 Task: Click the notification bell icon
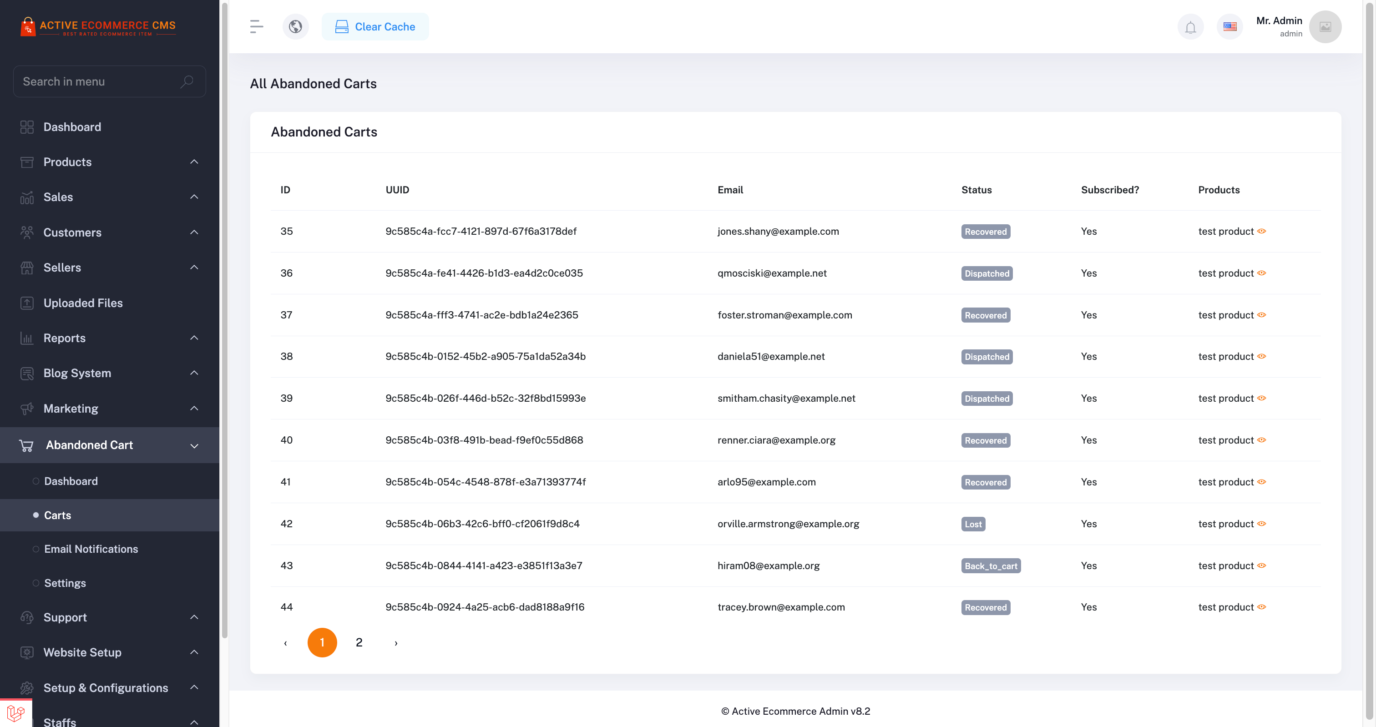[x=1190, y=26]
